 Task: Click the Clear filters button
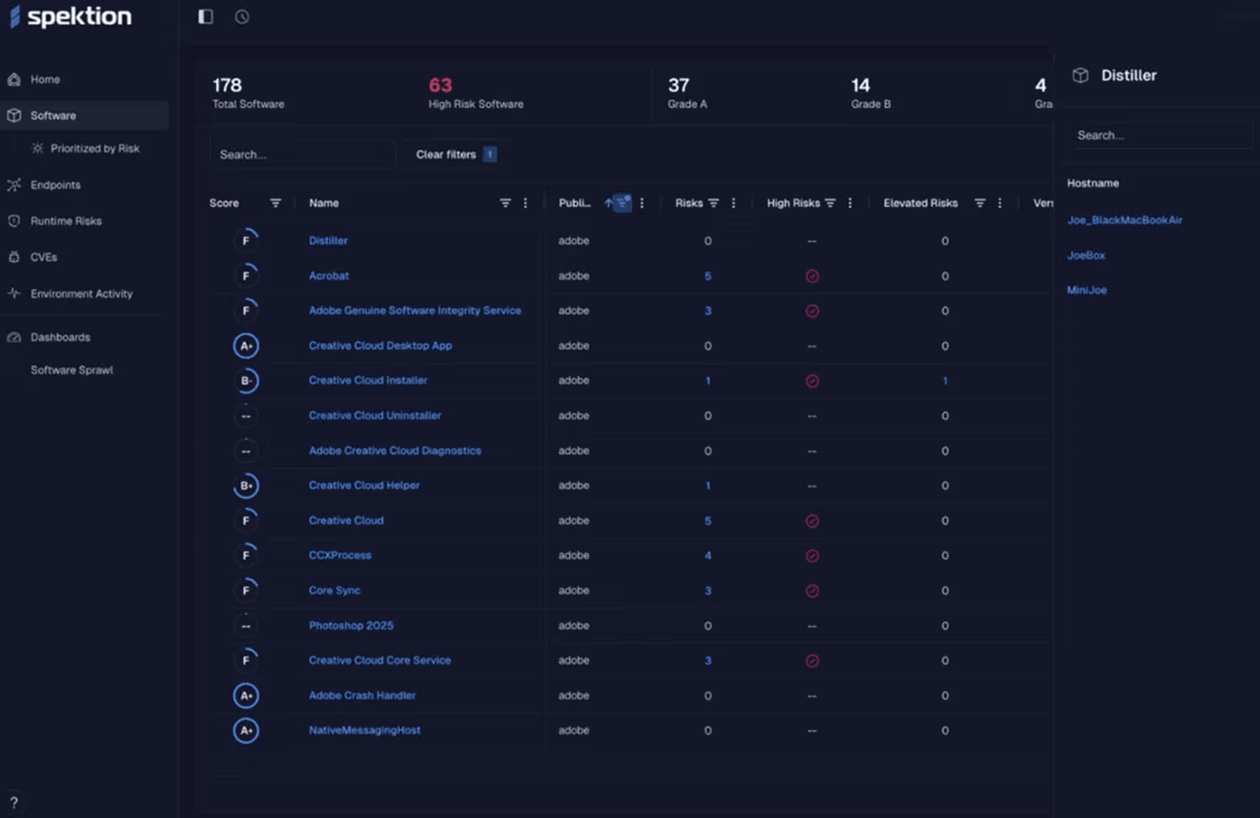pyautogui.click(x=445, y=154)
